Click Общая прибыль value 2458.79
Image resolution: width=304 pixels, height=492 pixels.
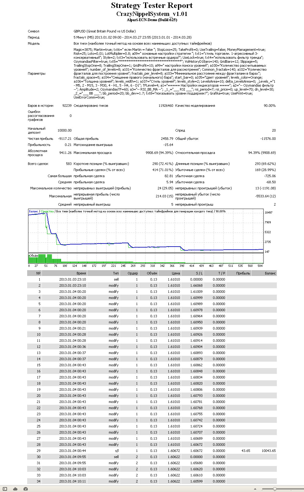[167, 139]
